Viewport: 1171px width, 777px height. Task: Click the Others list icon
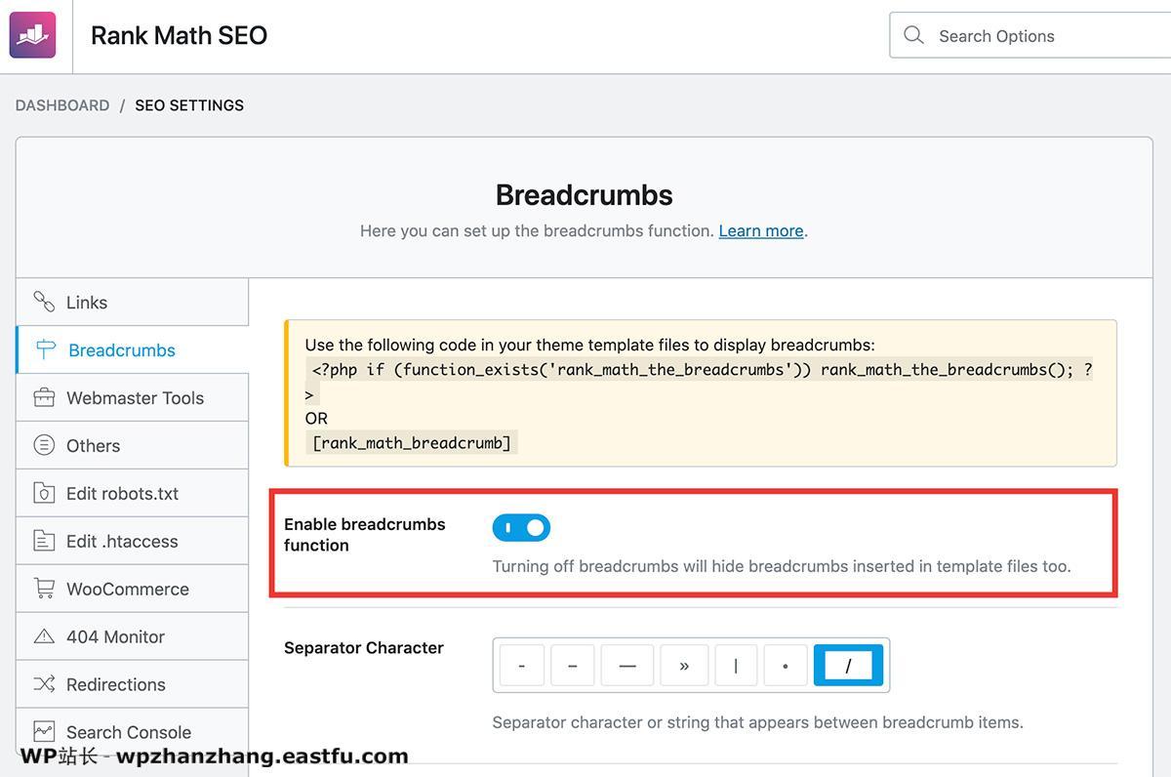[44, 445]
